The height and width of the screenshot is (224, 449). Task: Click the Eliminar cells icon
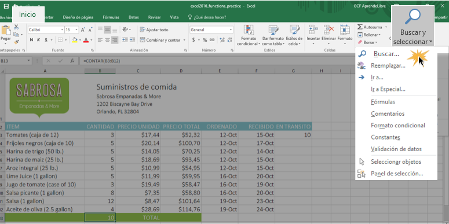coord(328,30)
